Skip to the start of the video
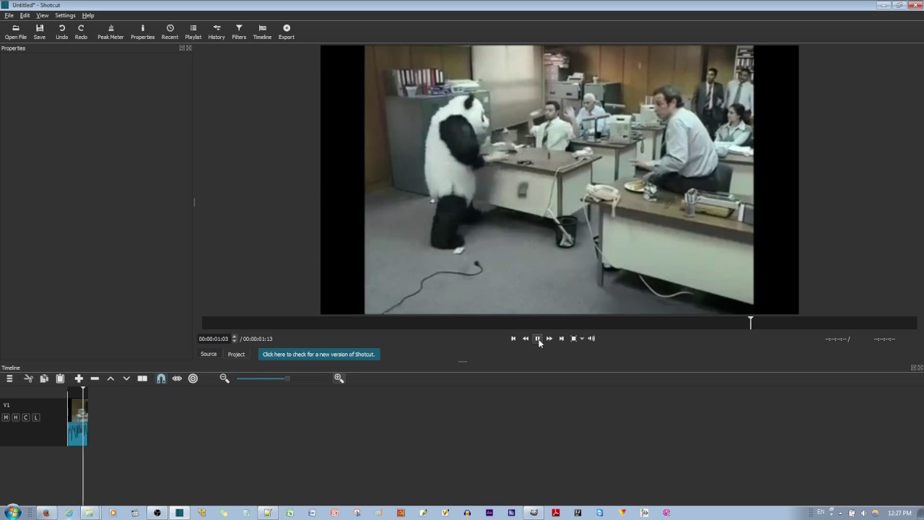 point(513,339)
